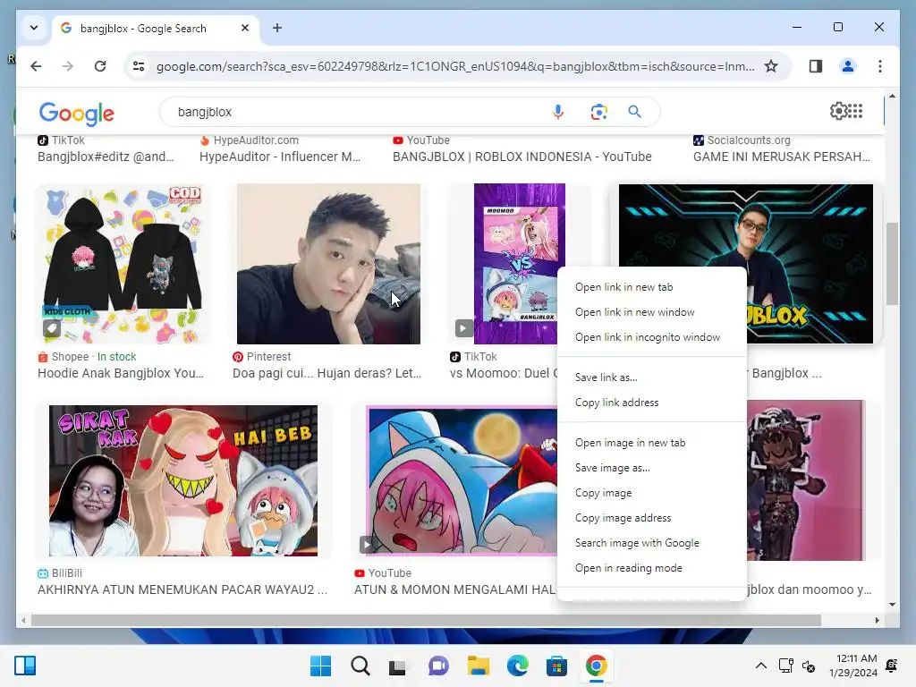The image size is (916, 687).
Task: Search by image with Google Lens icon
Action: (598, 111)
